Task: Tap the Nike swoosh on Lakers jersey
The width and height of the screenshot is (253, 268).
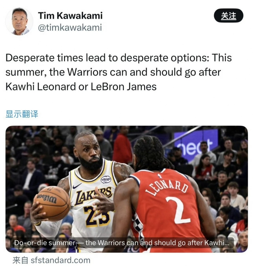Action: 77,186
